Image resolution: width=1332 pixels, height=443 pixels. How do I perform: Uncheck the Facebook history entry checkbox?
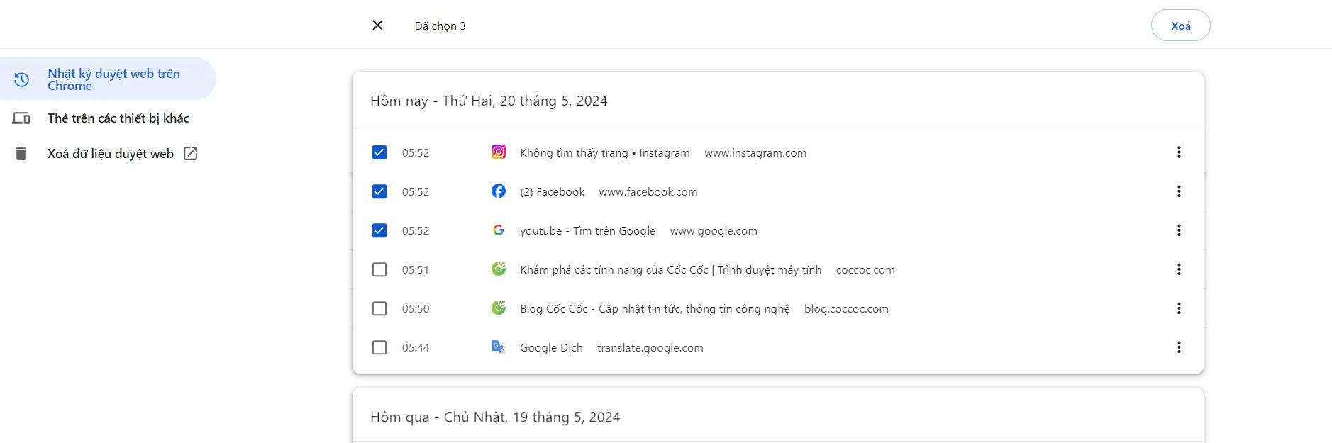(379, 191)
